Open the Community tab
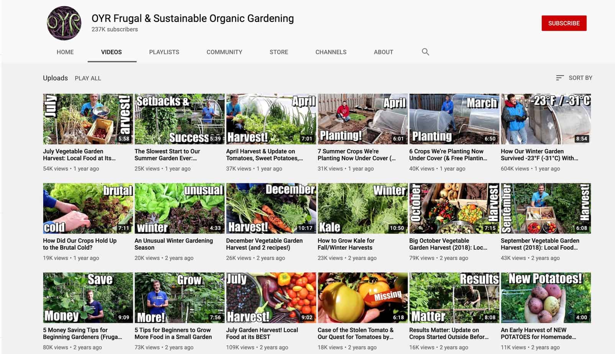The image size is (615, 354). click(x=224, y=52)
